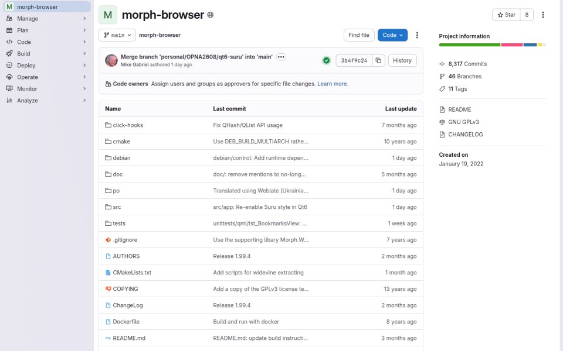The image size is (563, 351).
Task: Click the Dockerfile file icon
Action: click(108, 322)
